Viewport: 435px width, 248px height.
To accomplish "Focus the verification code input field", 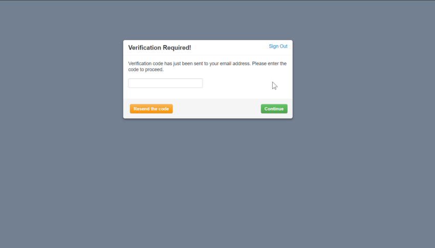I will [x=165, y=83].
